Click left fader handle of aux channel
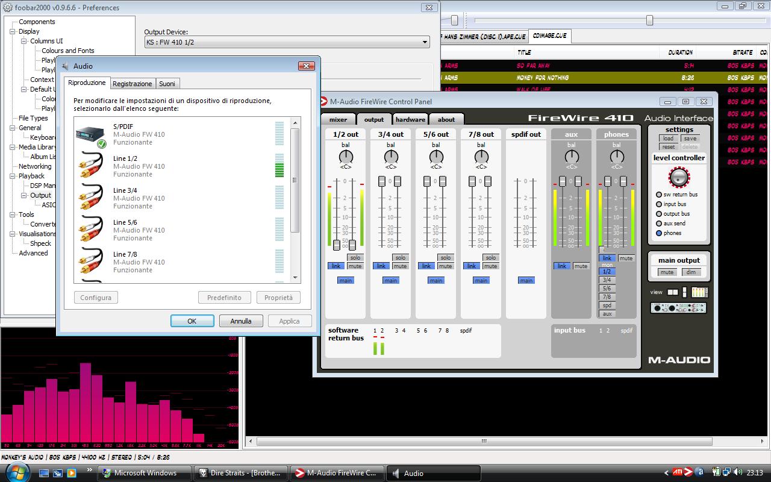The width and height of the screenshot is (771, 482). [x=563, y=181]
